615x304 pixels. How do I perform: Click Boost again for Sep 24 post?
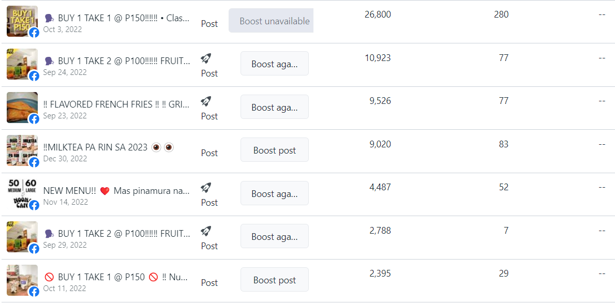[275, 64]
